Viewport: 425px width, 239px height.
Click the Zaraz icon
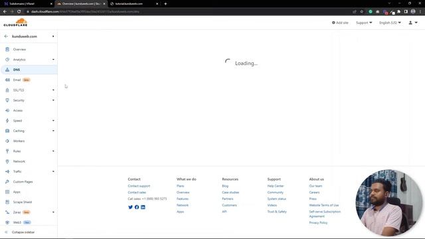coord(7,212)
